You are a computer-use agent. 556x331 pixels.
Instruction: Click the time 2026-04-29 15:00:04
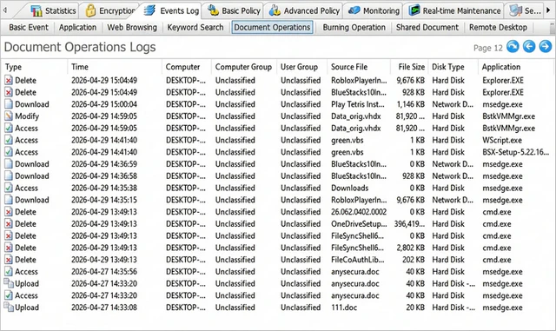coord(104,104)
